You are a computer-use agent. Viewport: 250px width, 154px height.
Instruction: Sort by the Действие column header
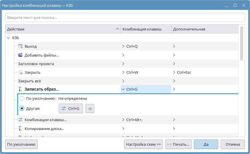click(62, 29)
